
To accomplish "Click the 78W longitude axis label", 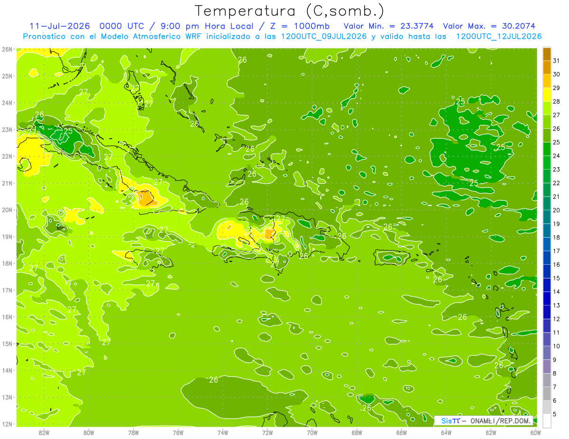I will 133,432.
